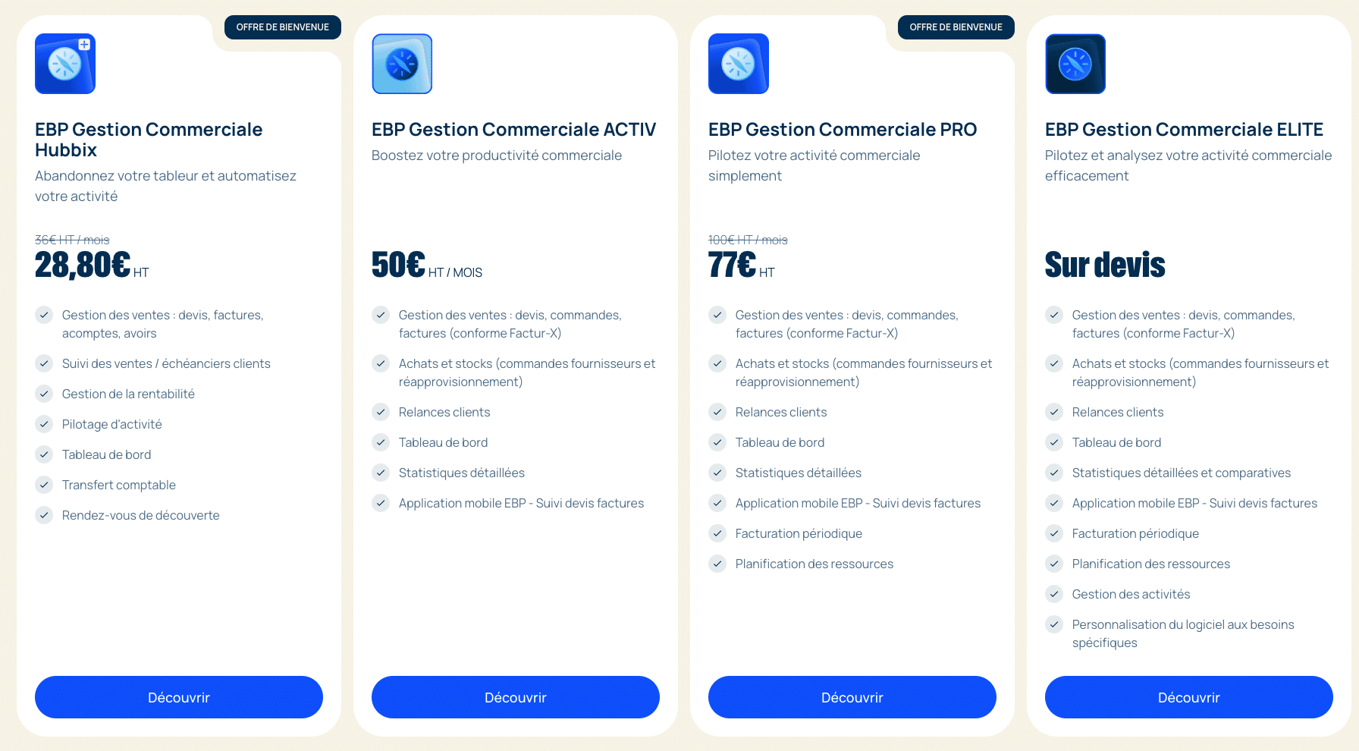Click the OFFRE DE BIENVENUE badge on Hubbix card
This screenshot has width=1359, height=751.
click(282, 27)
